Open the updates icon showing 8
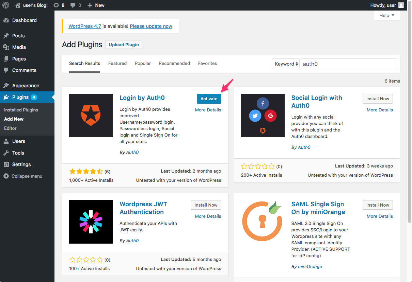 (56, 5)
